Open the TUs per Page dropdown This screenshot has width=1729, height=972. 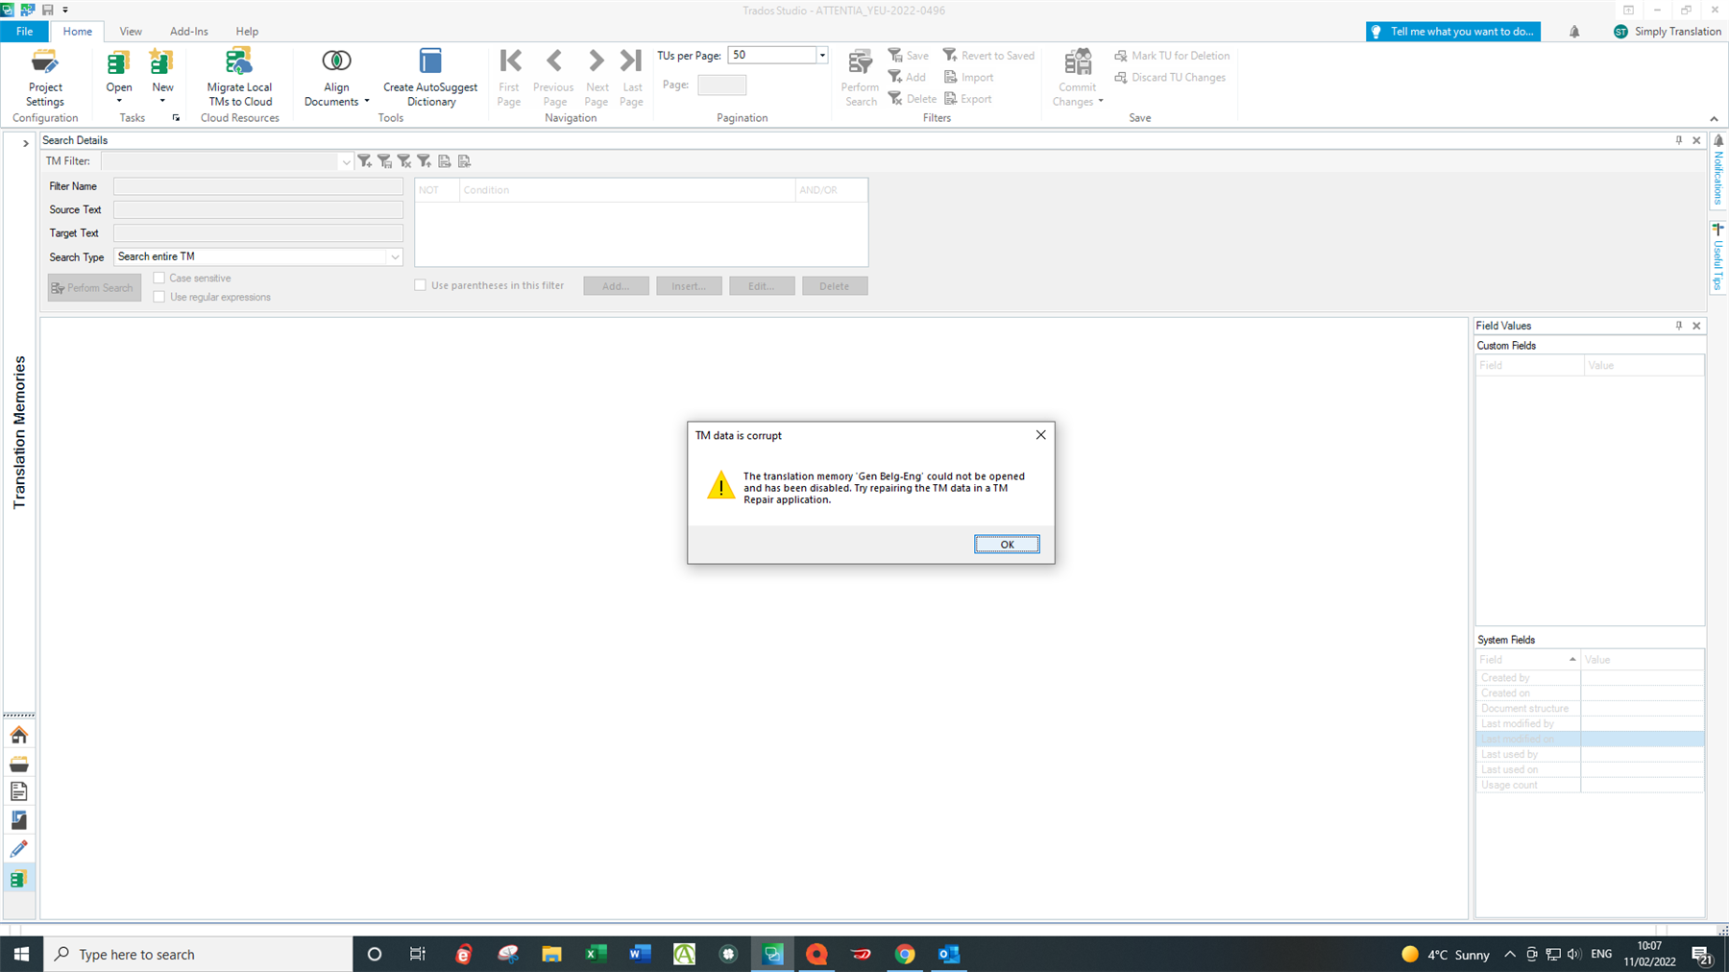(822, 56)
